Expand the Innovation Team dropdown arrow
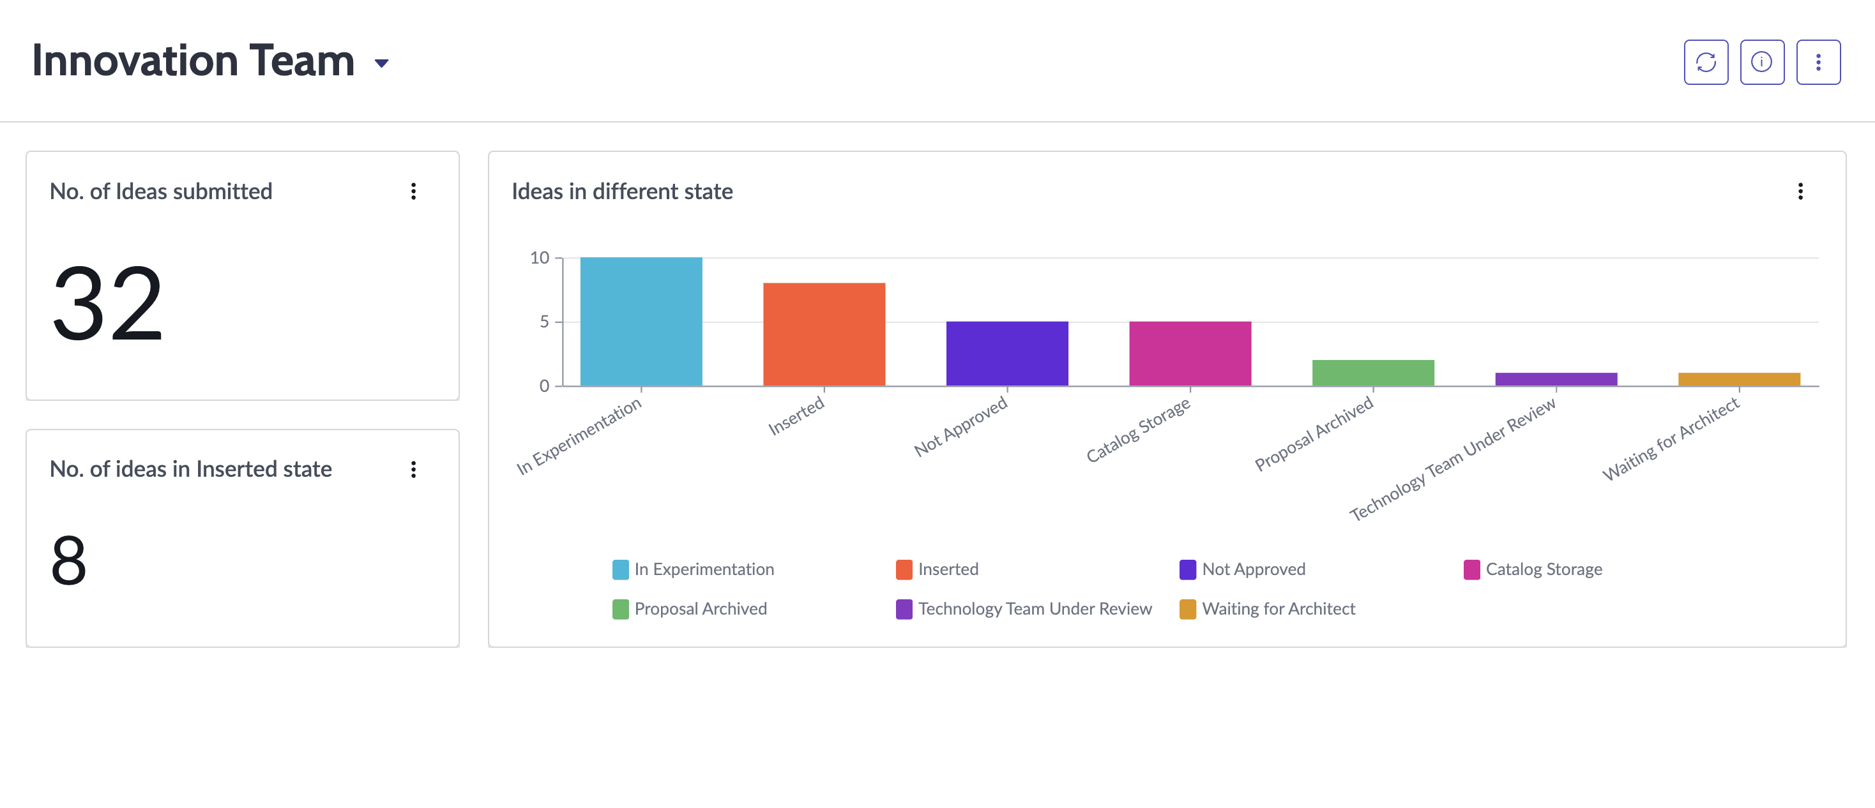 381,64
